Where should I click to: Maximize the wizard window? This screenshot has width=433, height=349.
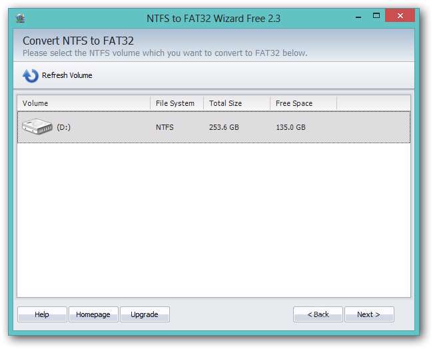(377, 16)
